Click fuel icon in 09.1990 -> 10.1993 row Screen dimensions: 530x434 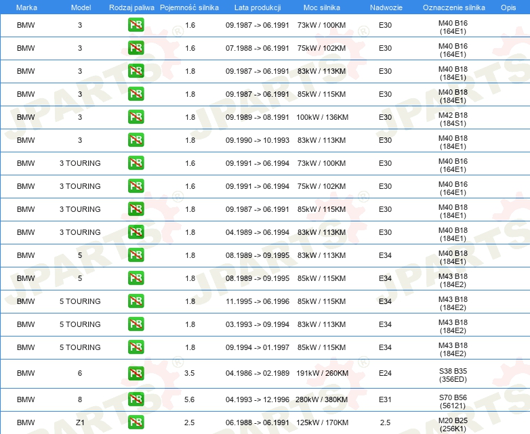[x=136, y=140]
